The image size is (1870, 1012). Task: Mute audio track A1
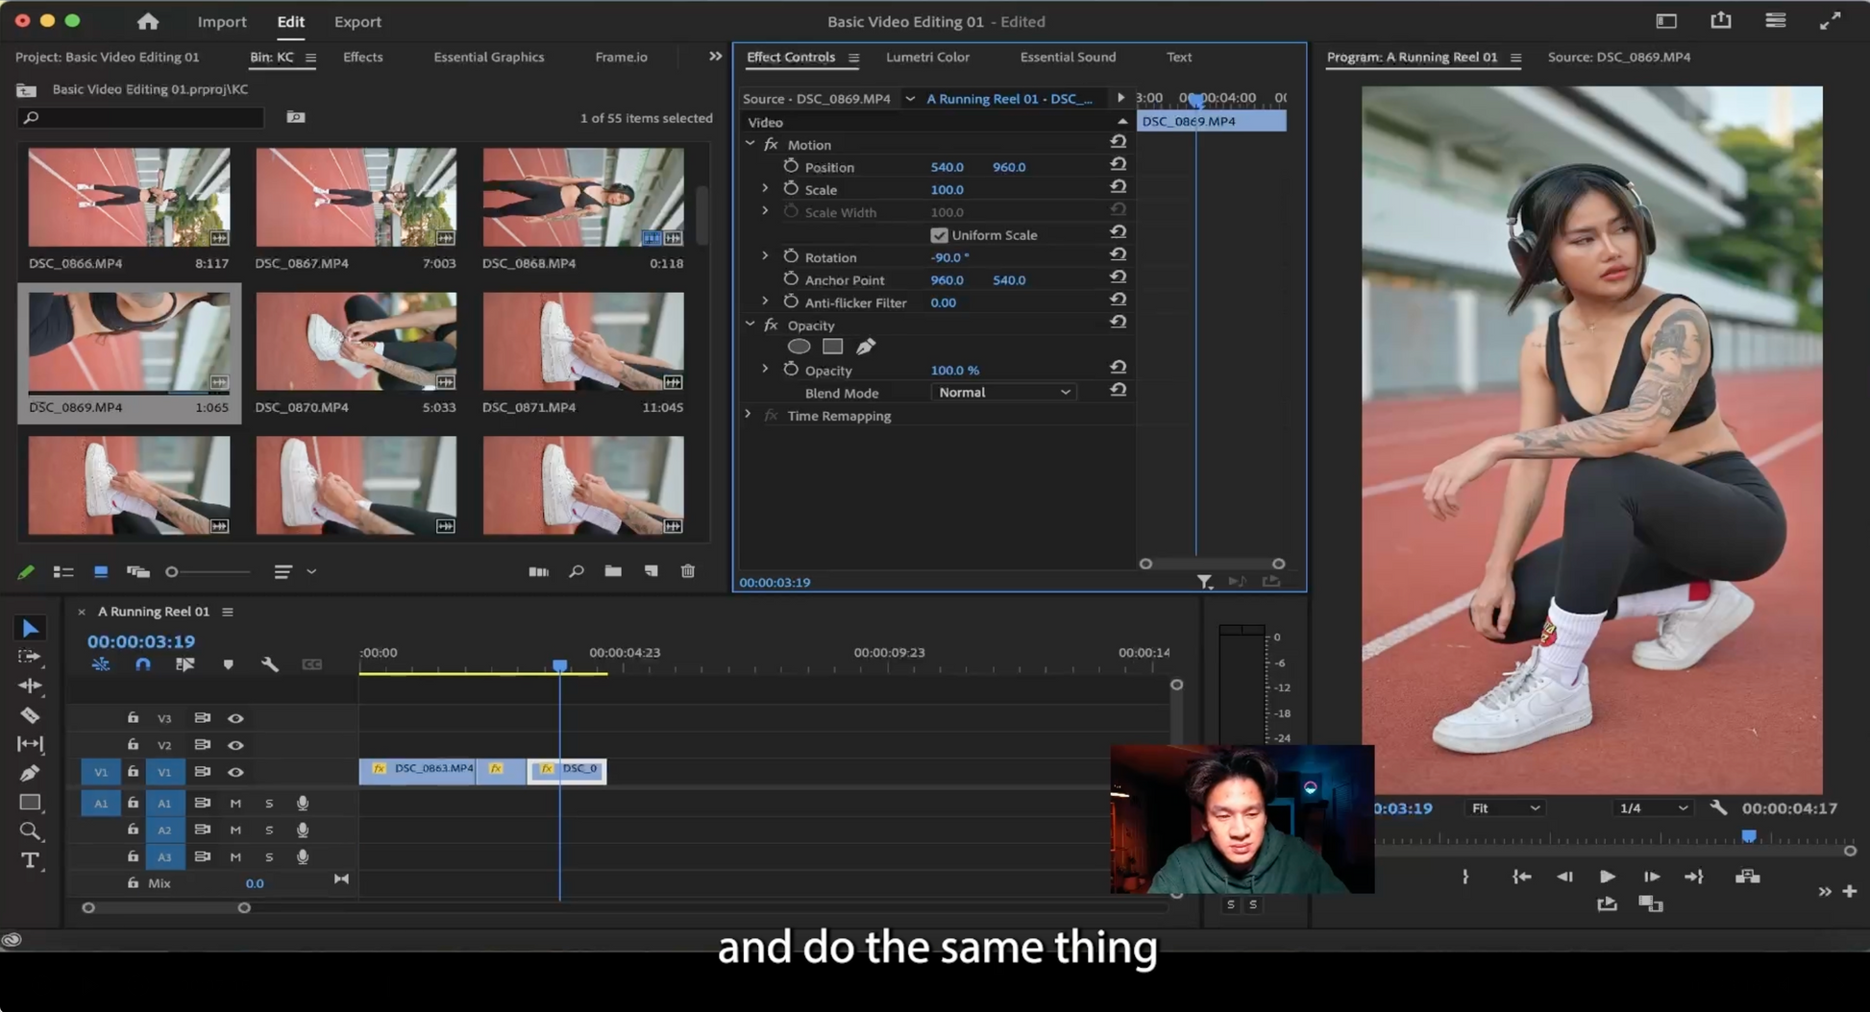[x=235, y=803]
